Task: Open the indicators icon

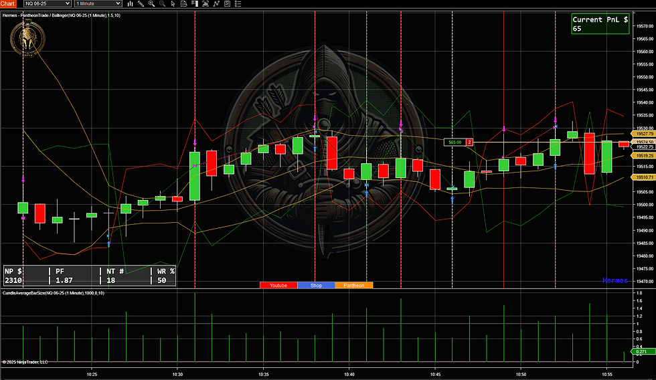Action: (x=216, y=4)
